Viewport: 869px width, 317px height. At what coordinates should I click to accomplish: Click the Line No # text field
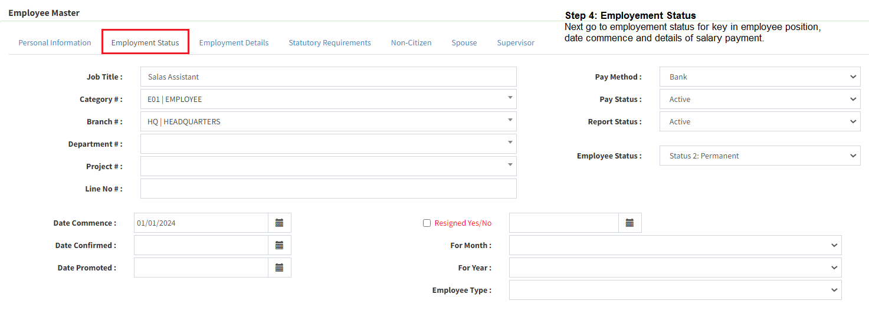coord(328,189)
